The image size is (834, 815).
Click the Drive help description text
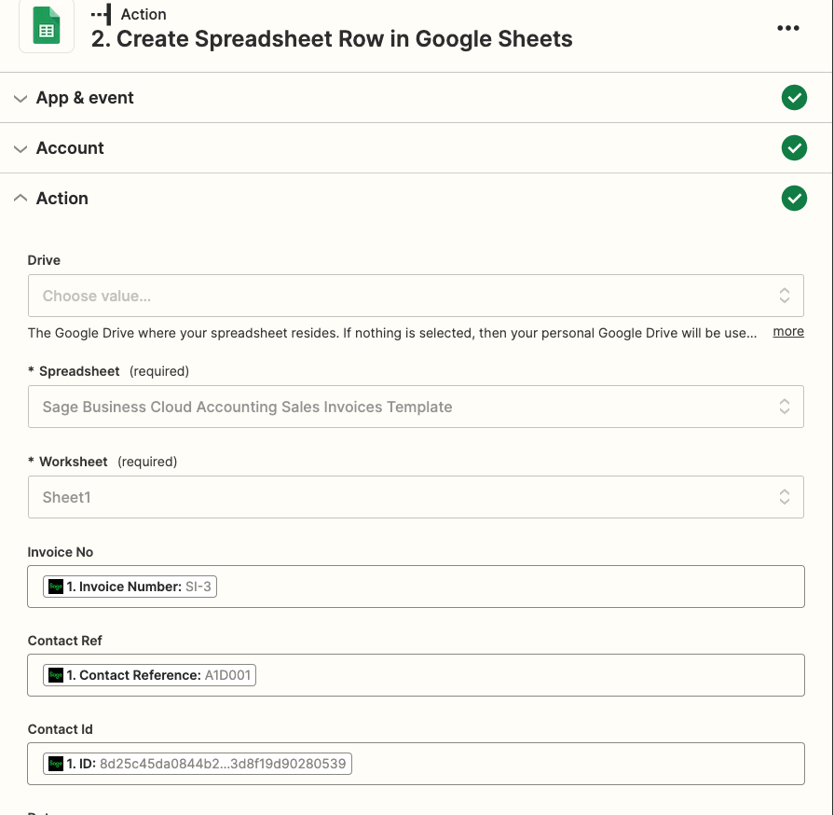[x=392, y=333]
